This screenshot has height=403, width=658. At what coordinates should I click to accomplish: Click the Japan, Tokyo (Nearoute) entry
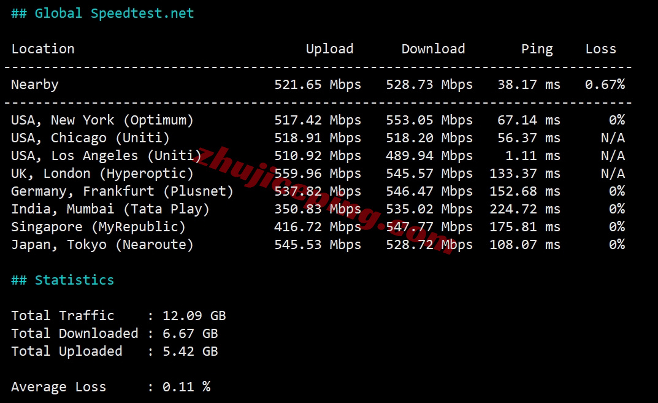click(102, 245)
